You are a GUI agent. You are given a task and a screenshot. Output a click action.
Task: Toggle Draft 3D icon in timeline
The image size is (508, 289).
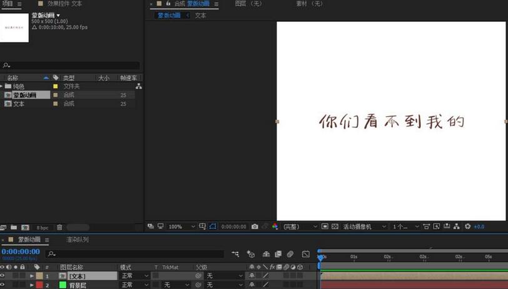click(x=251, y=254)
